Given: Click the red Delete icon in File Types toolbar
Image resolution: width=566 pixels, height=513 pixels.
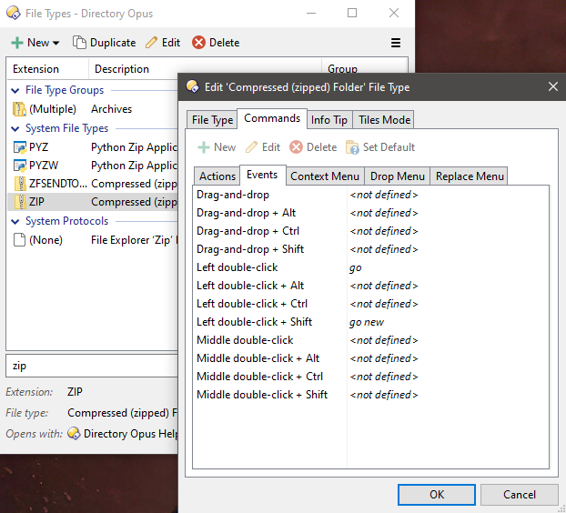Looking at the screenshot, I should (x=198, y=42).
